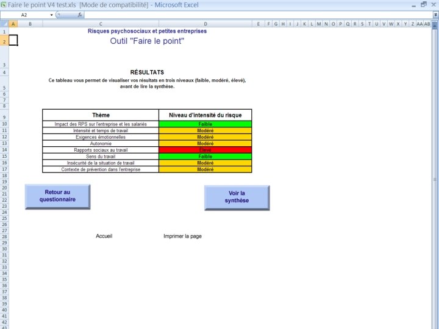Select row 40 header
439x329 pixels.
pos(4,310)
